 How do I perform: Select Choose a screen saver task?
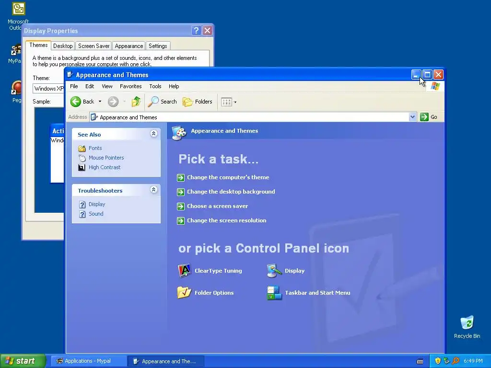[x=217, y=206]
